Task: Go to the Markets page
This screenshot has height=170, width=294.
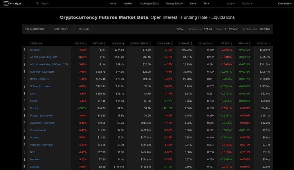Action: [x=128, y=3]
